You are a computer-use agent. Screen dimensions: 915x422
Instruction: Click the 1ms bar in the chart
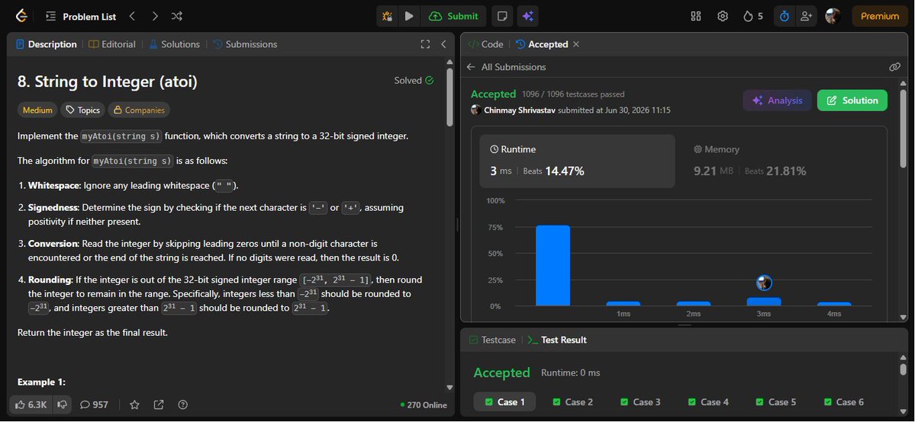click(623, 304)
